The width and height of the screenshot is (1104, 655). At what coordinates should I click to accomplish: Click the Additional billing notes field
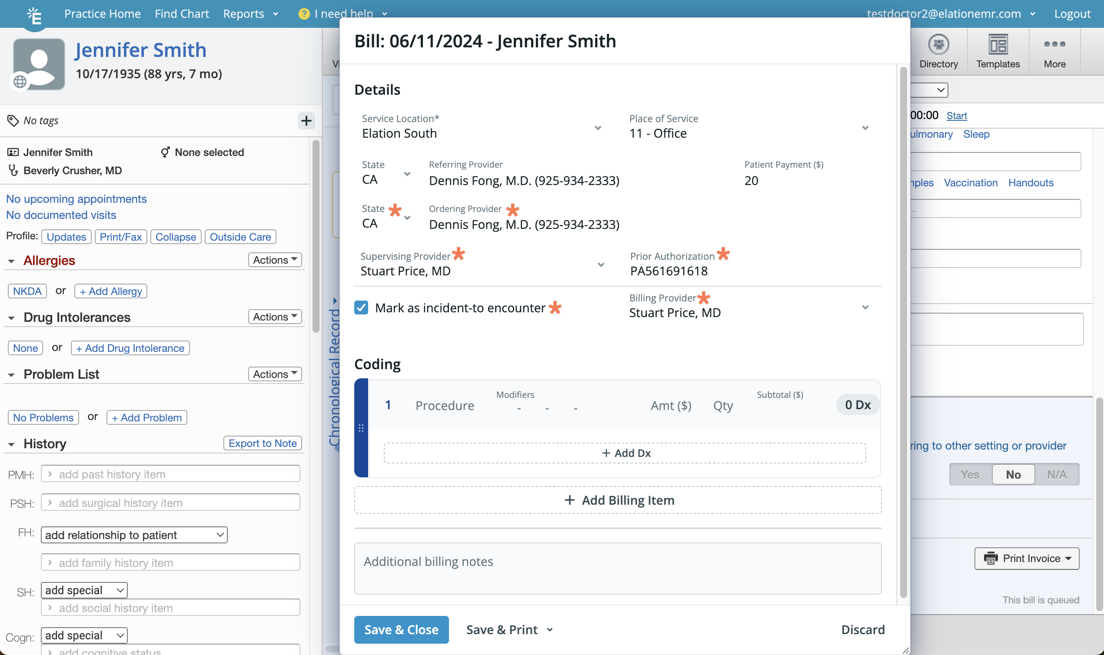click(x=618, y=568)
